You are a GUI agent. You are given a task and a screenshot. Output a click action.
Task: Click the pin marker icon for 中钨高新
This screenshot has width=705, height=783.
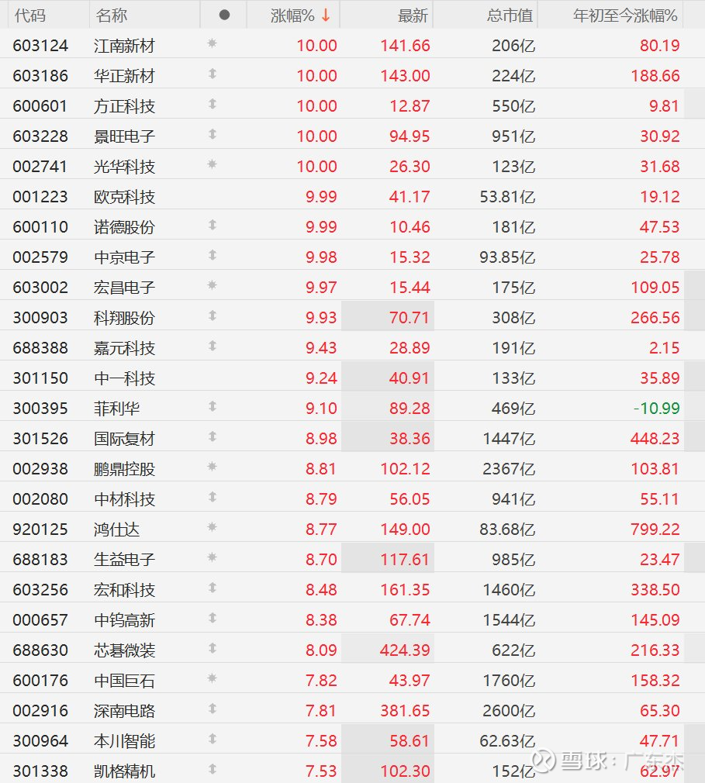click(213, 618)
